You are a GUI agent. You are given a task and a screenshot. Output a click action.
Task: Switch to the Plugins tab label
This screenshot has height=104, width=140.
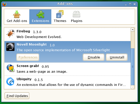[76, 21]
